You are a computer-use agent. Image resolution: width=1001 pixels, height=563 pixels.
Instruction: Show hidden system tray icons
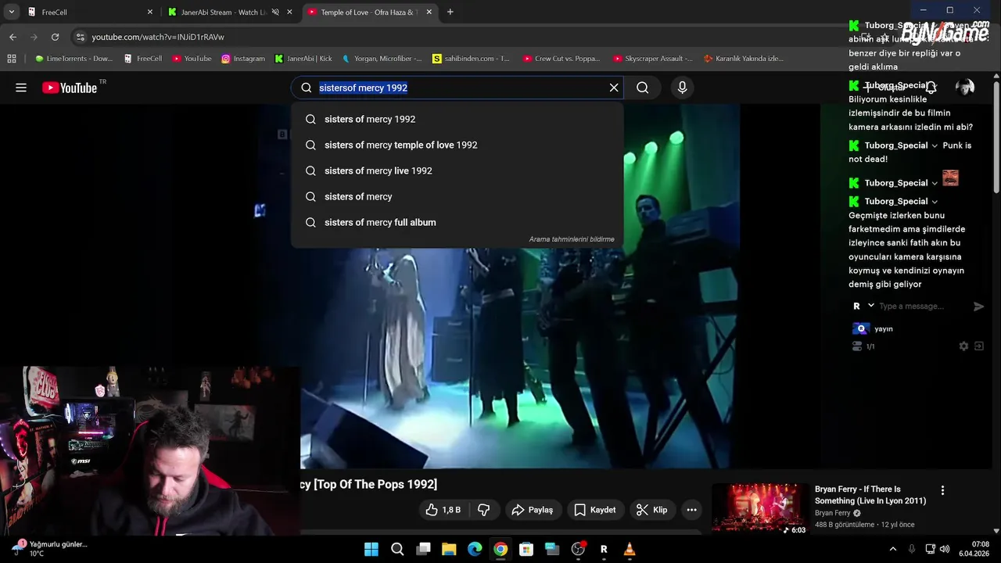[893, 549]
